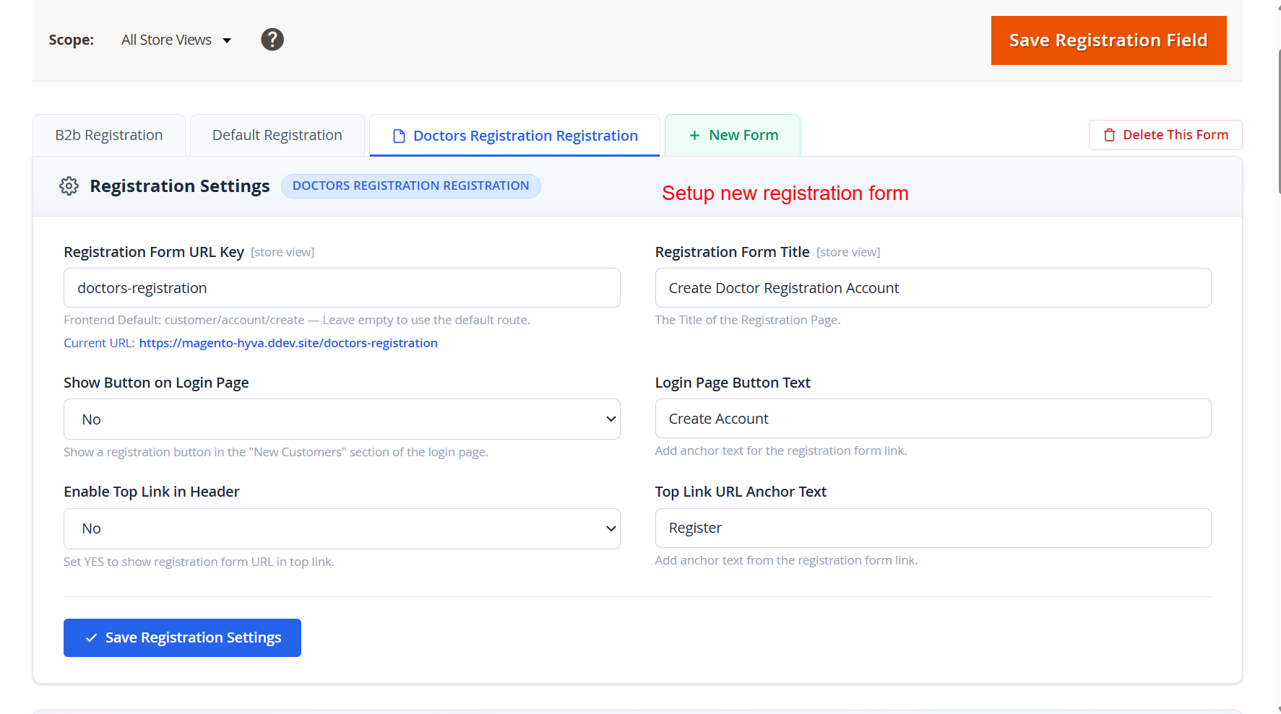Click the checkmark icon on Save Registration Settings
This screenshot has width=1281, height=714.
92,638
